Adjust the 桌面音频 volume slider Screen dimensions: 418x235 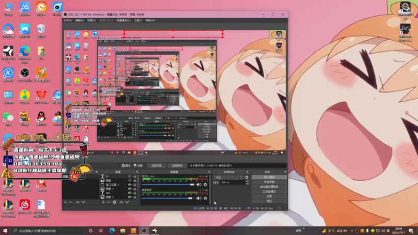(x=167, y=198)
